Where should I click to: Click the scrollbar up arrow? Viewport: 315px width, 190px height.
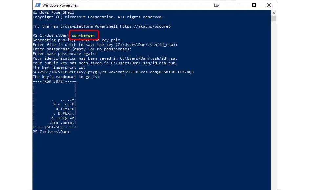click(x=274, y=13)
